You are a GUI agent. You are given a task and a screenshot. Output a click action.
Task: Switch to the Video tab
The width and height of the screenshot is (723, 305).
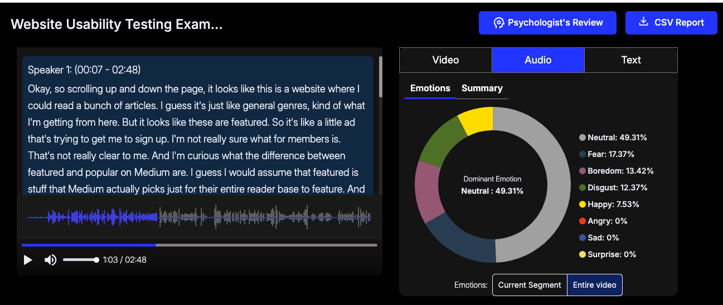pyautogui.click(x=445, y=60)
